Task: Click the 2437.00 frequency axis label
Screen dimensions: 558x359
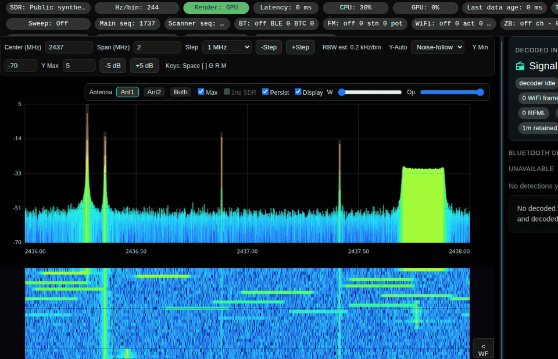Action: click(248, 251)
